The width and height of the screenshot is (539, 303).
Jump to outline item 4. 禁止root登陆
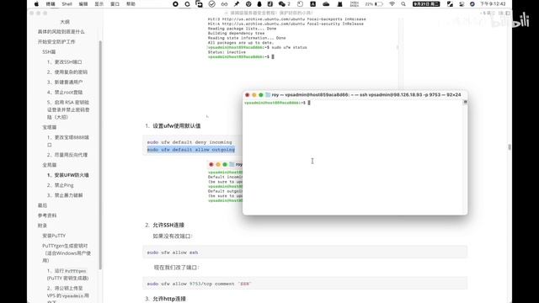65,92
